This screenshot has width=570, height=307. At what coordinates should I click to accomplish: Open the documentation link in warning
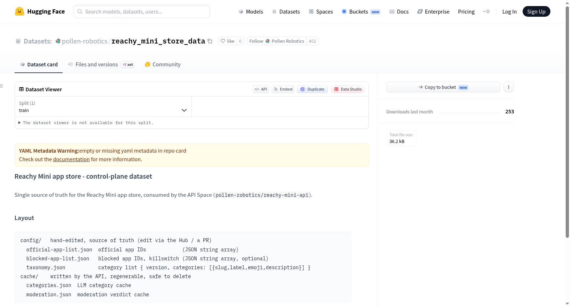(71, 159)
